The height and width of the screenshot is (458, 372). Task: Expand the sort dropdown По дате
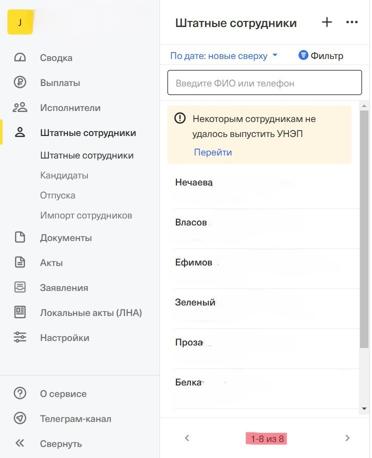point(223,56)
